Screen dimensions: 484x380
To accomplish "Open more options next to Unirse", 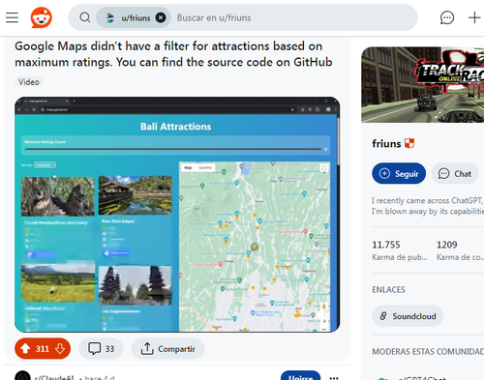I will (x=334, y=377).
